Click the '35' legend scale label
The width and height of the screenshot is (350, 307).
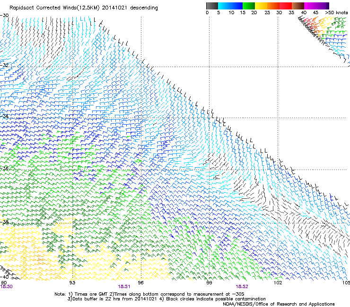click(x=291, y=13)
